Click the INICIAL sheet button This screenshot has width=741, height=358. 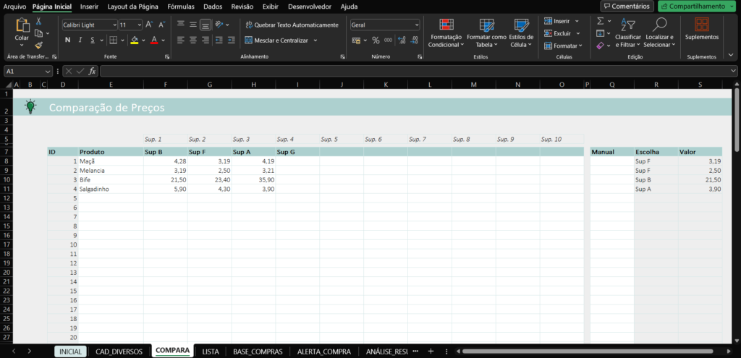point(69,351)
